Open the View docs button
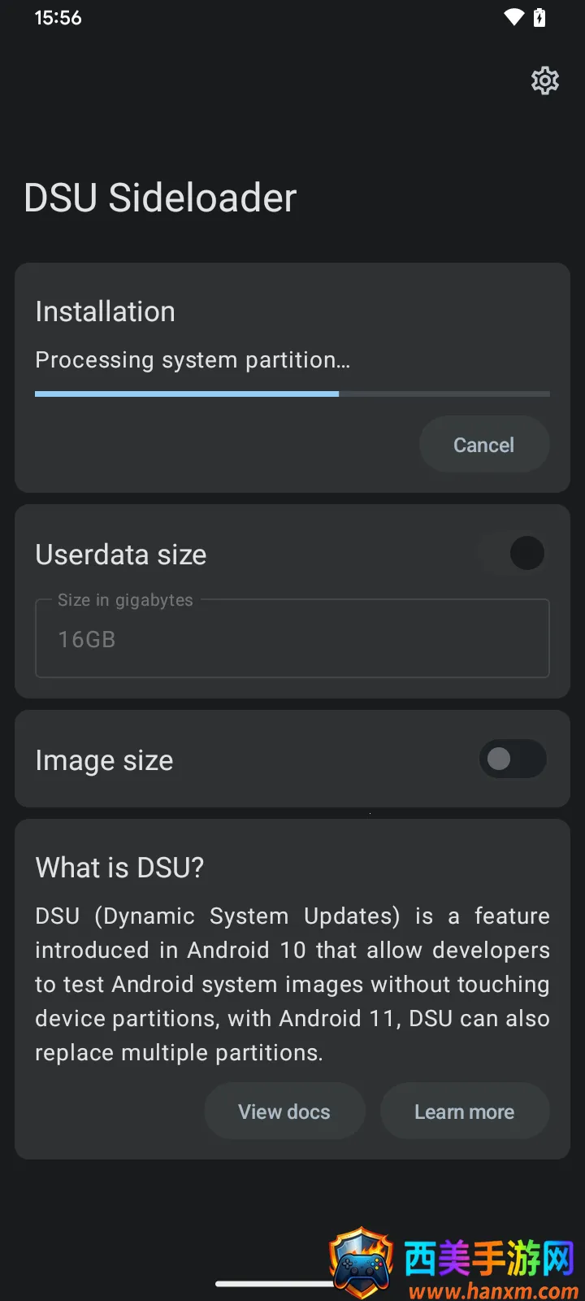The height and width of the screenshot is (1301, 585). click(x=284, y=1112)
